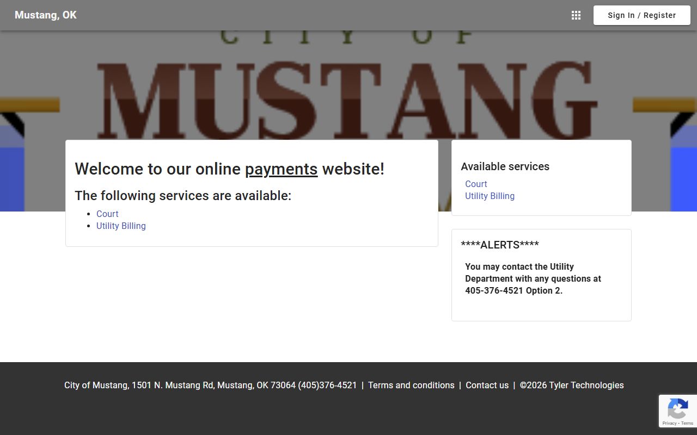Click 'The following services are available:' text
The height and width of the screenshot is (435, 697).
click(x=183, y=195)
